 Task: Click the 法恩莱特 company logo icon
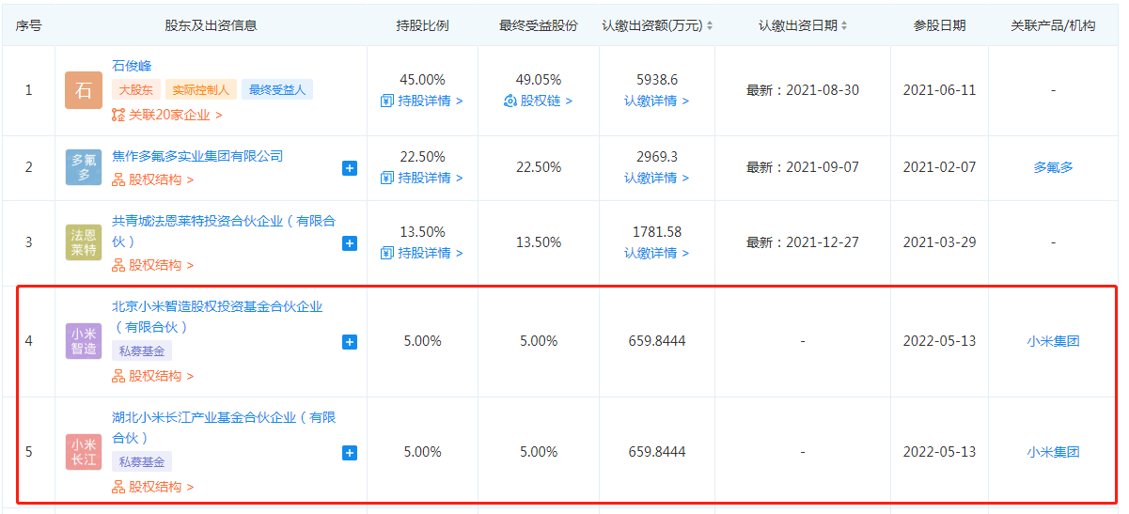click(83, 242)
